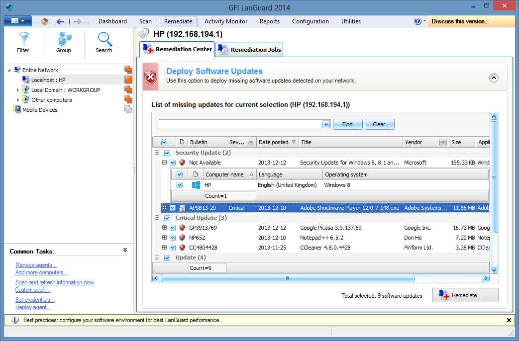The image size is (519, 341).
Task: Navigate forward with the gray arrow
Action: (78, 21)
